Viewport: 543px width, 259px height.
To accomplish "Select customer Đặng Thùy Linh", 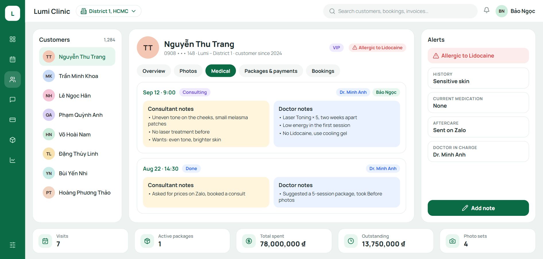I will [77, 154].
